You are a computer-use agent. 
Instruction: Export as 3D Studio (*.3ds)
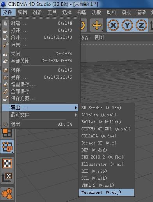pos(107,108)
